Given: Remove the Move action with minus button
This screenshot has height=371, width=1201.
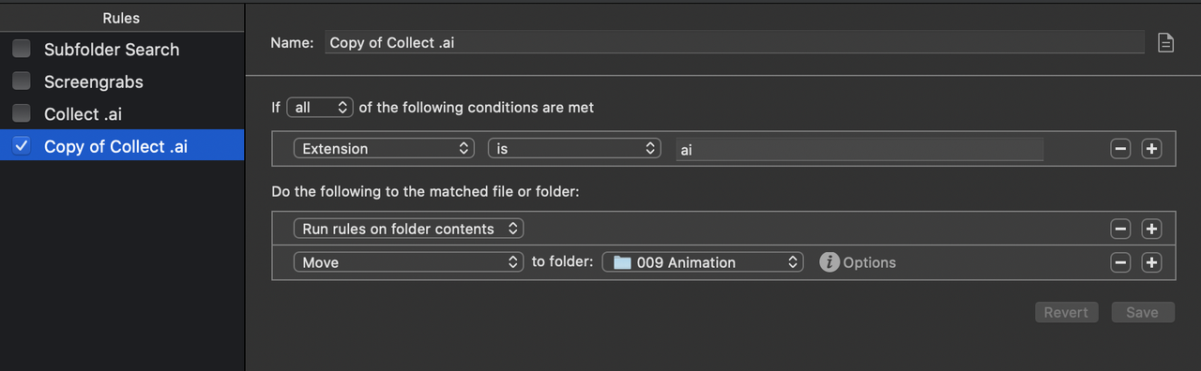Looking at the screenshot, I should 1120,263.
